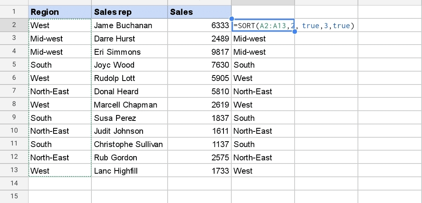Select the Sales rep header cell
Viewport: 422px width, 203px height.
(x=129, y=12)
